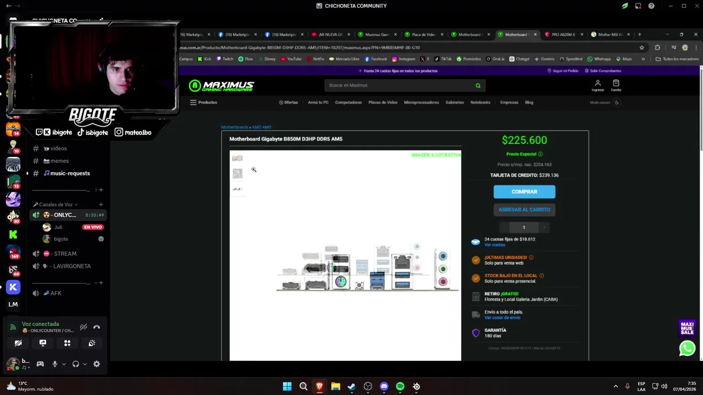Viewport: 703px width, 395px height.
Task: Open the Ofertas menu item
Action: [x=288, y=103]
